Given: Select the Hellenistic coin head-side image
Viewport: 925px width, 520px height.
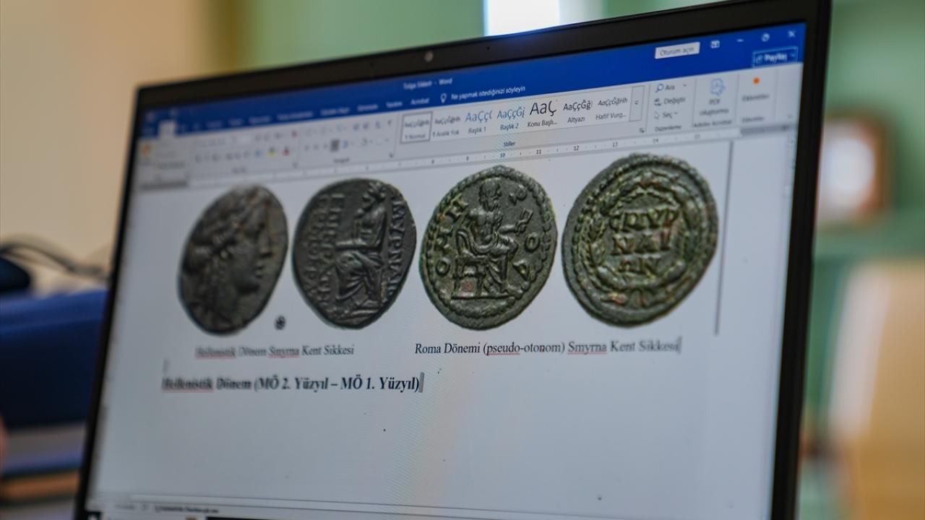Looking at the screenshot, I should click(233, 259).
